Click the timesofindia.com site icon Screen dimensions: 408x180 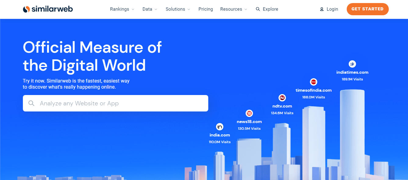[x=313, y=82]
